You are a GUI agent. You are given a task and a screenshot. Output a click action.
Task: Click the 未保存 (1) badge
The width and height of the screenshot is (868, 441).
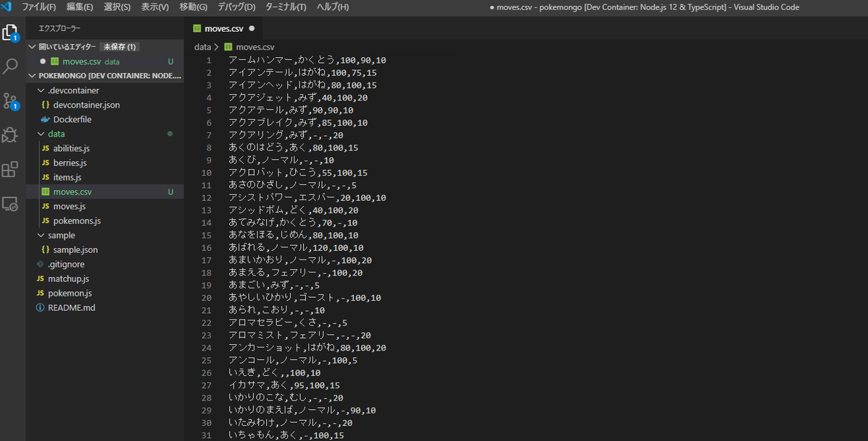[x=119, y=47]
